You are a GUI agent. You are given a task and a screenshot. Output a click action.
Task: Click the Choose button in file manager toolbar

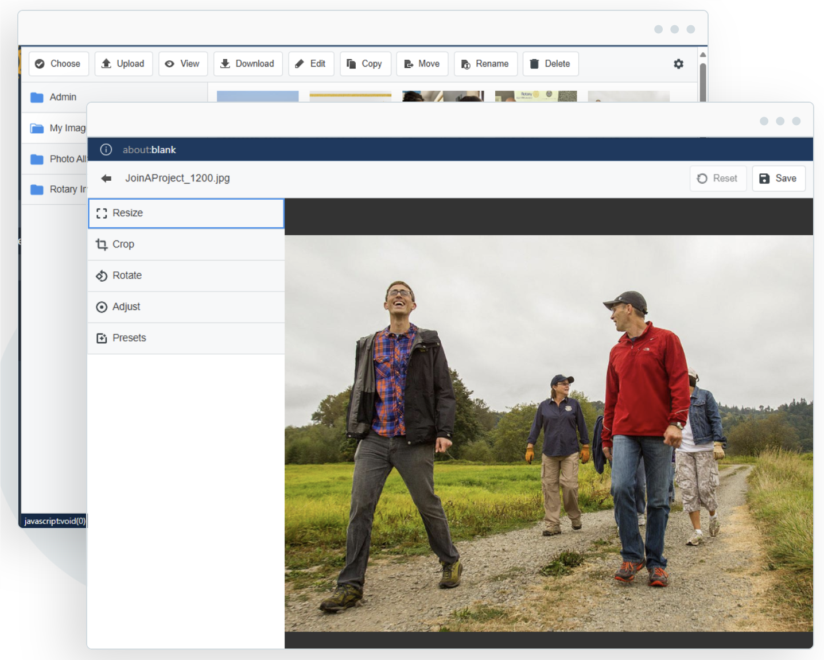pyautogui.click(x=59, y=64)
